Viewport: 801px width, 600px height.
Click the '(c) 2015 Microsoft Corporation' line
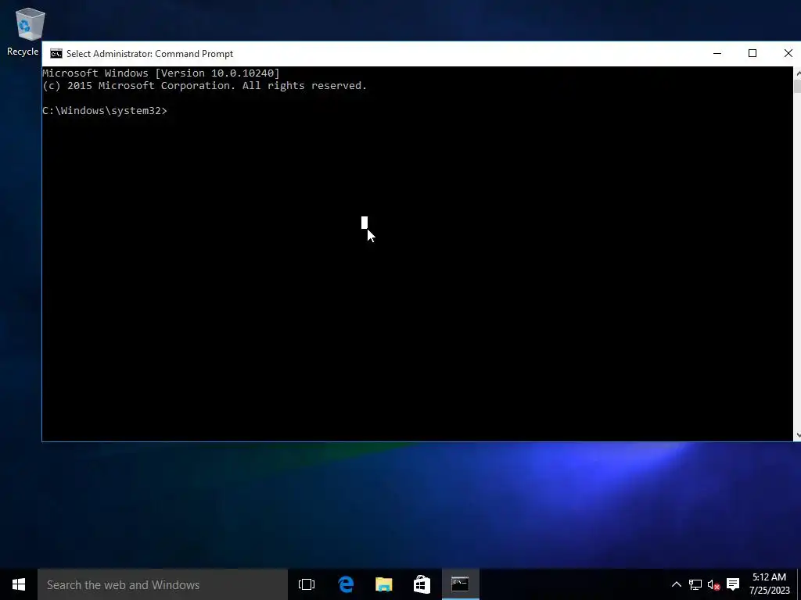click(204, 86)
